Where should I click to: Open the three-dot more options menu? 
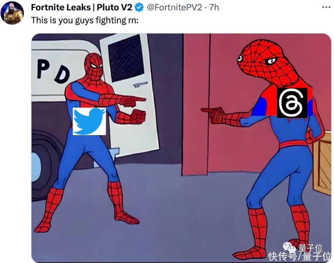click(326, 8)
